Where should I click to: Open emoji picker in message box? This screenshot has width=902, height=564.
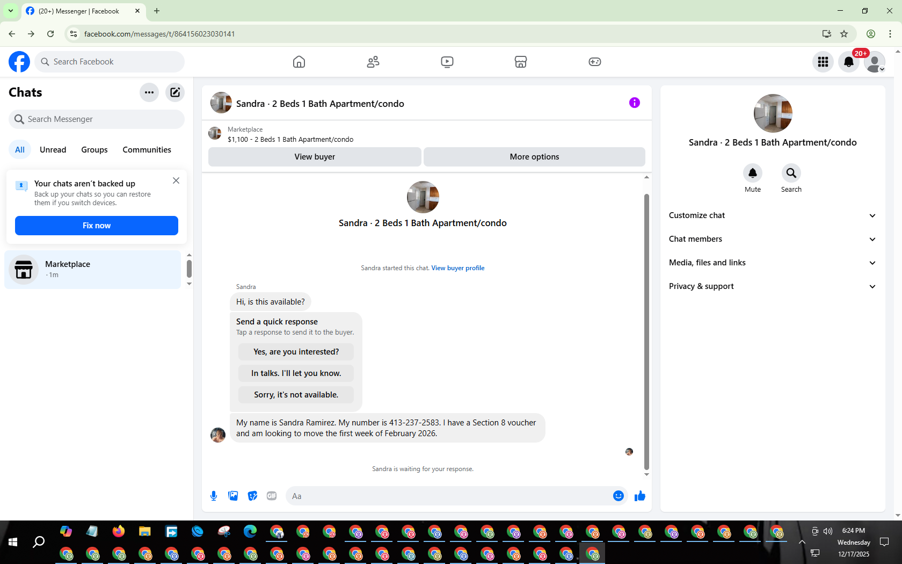click(619, 496)
